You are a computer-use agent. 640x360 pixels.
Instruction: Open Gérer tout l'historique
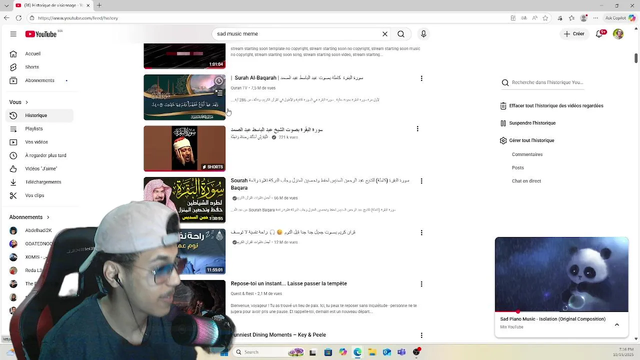[527, 140]
